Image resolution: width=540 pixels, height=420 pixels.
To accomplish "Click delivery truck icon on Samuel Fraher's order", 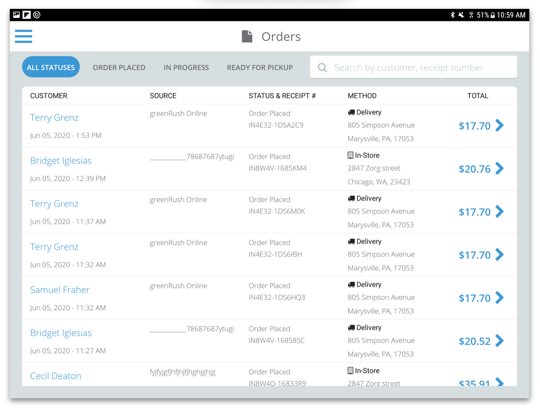I will (x=351, y=285).
